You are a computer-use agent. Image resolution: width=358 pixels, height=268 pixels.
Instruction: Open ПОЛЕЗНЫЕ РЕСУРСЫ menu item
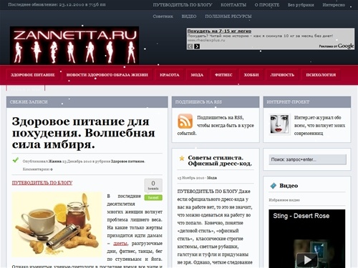click(x=228, y=16)
